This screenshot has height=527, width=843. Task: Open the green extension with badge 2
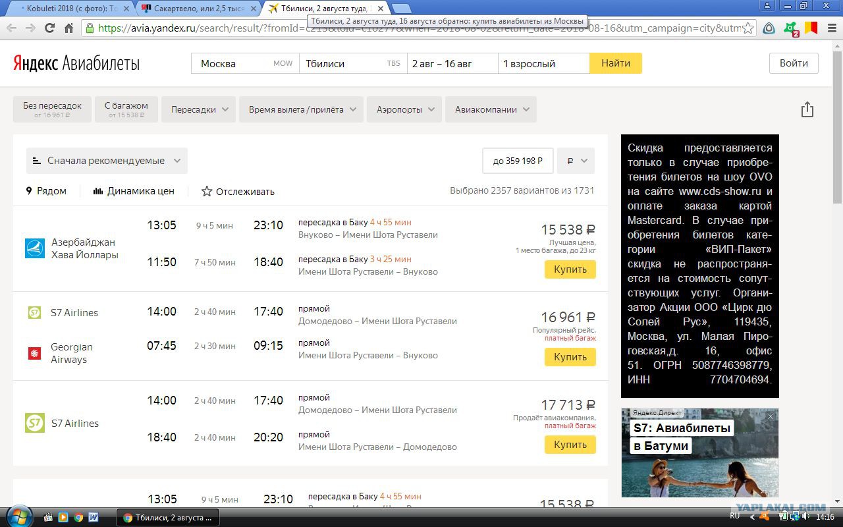[790, 28]
